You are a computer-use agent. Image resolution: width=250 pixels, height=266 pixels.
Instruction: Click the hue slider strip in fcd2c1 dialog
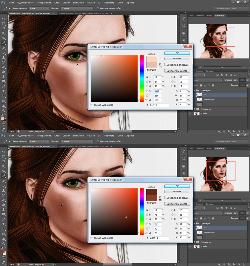142,78
